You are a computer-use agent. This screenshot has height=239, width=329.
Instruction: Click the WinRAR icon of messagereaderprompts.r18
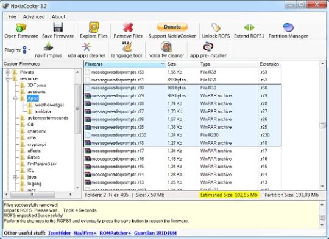pyautogui.click(x=88, y=143)
